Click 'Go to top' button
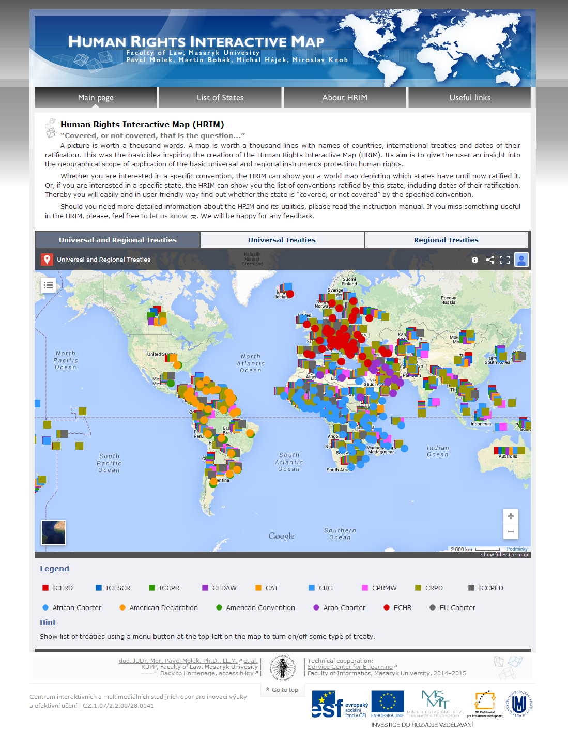Screen dimensions: 568x731 point(282,690)
